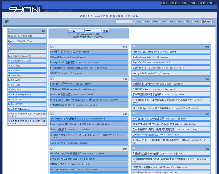Click the SYCINI site logo
The image size is (219, 174).
pyautogui.click(x=24, y=9)
